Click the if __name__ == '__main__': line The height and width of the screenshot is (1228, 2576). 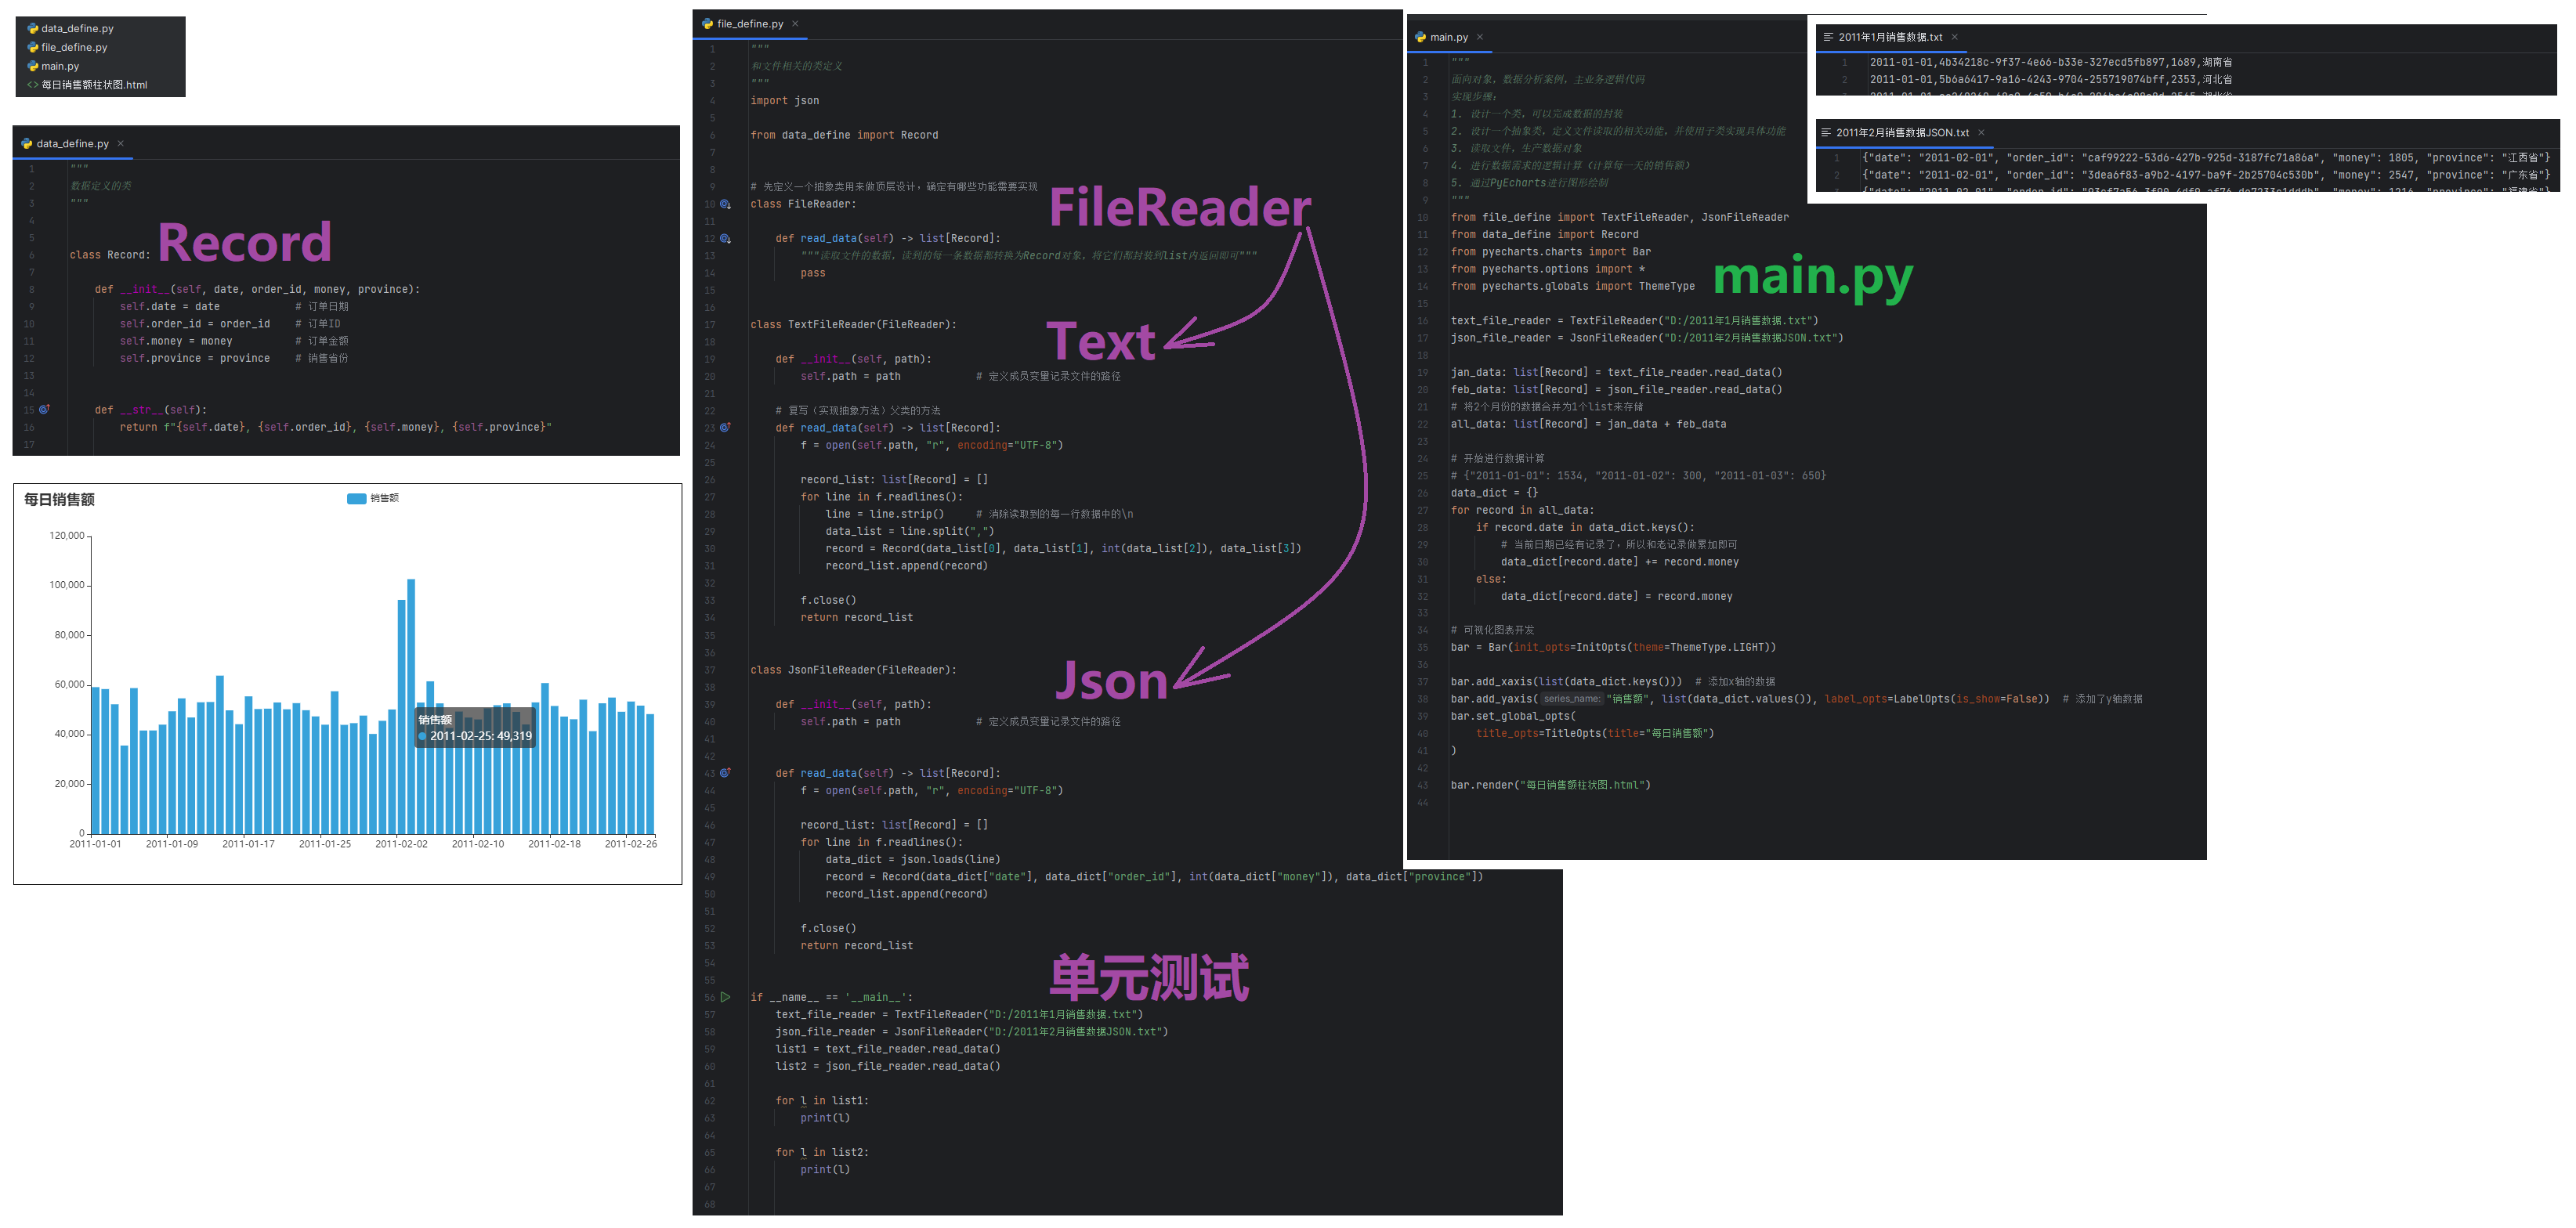point(831,997)
